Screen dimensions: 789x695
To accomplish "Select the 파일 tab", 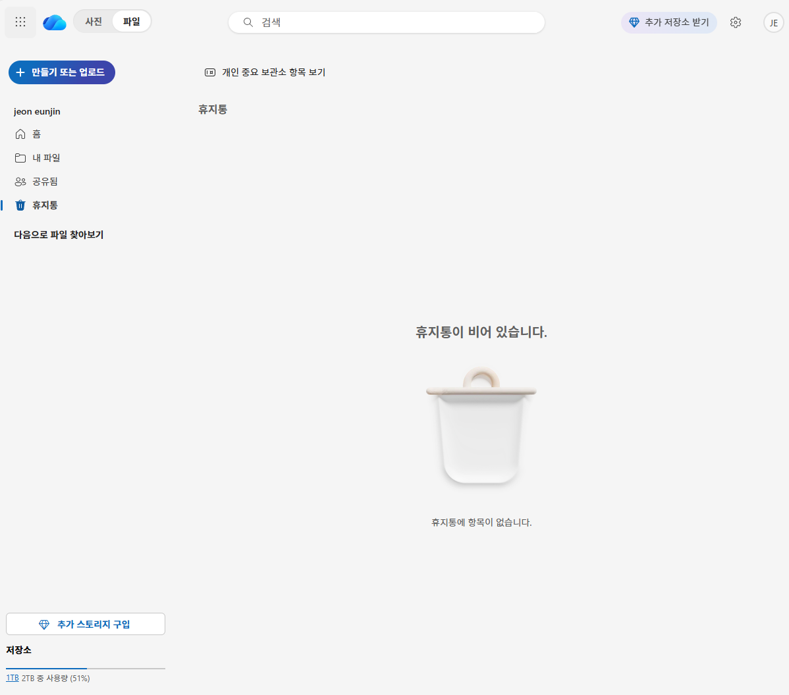I will pos(131,22).
